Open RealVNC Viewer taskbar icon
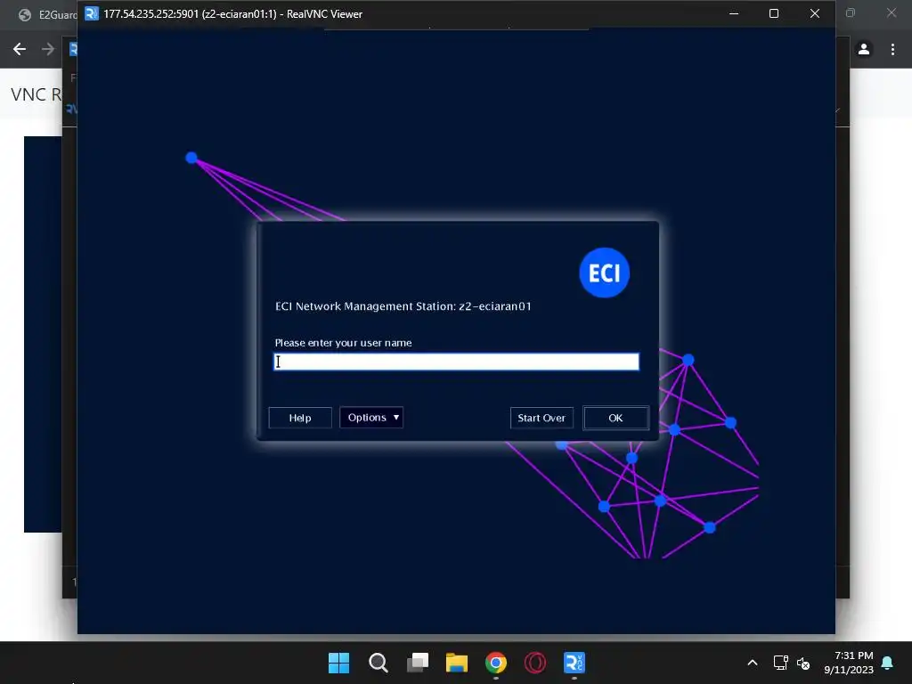The image size is (912, 684). click(574, 663)
